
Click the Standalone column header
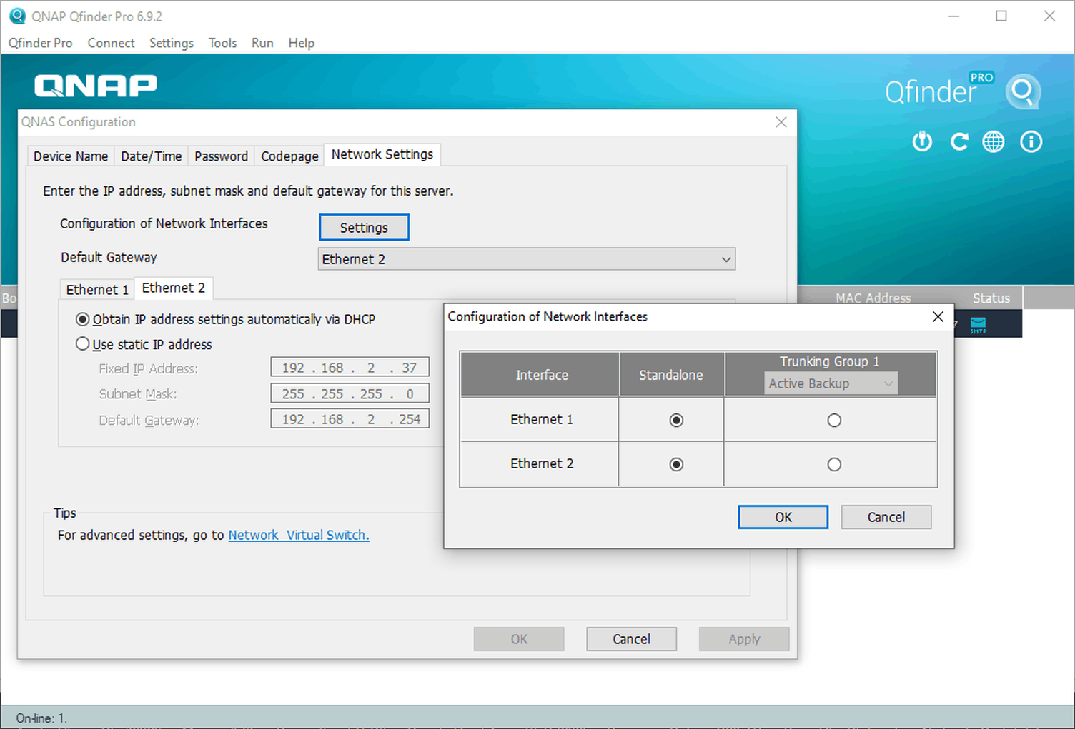[x=671, y=375]
